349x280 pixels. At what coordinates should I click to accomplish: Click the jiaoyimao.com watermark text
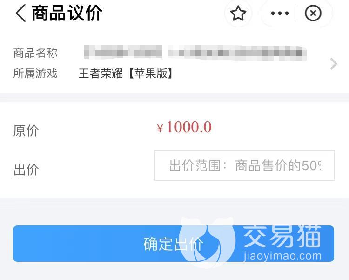pyautogui.click(x=282, y=256)
